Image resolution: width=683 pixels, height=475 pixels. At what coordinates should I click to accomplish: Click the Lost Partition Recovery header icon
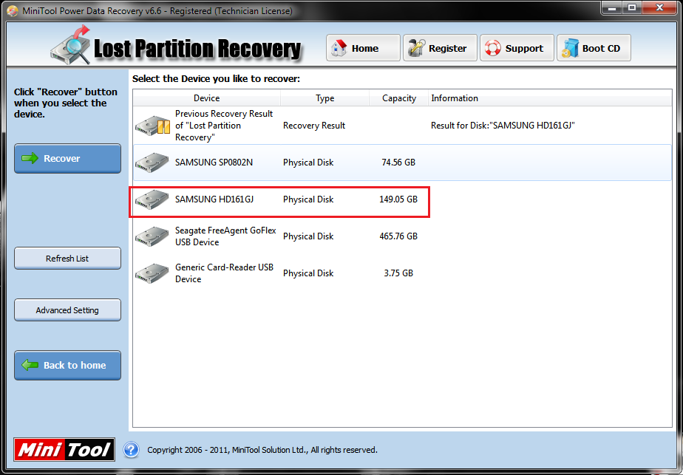[70, 45]
